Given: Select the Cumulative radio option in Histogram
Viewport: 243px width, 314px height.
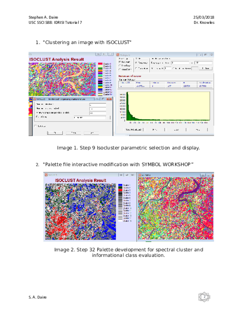Looking at the screenshot, I should coord(136,68).
